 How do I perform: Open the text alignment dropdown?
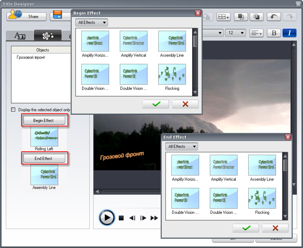click(x=257, y=33)
